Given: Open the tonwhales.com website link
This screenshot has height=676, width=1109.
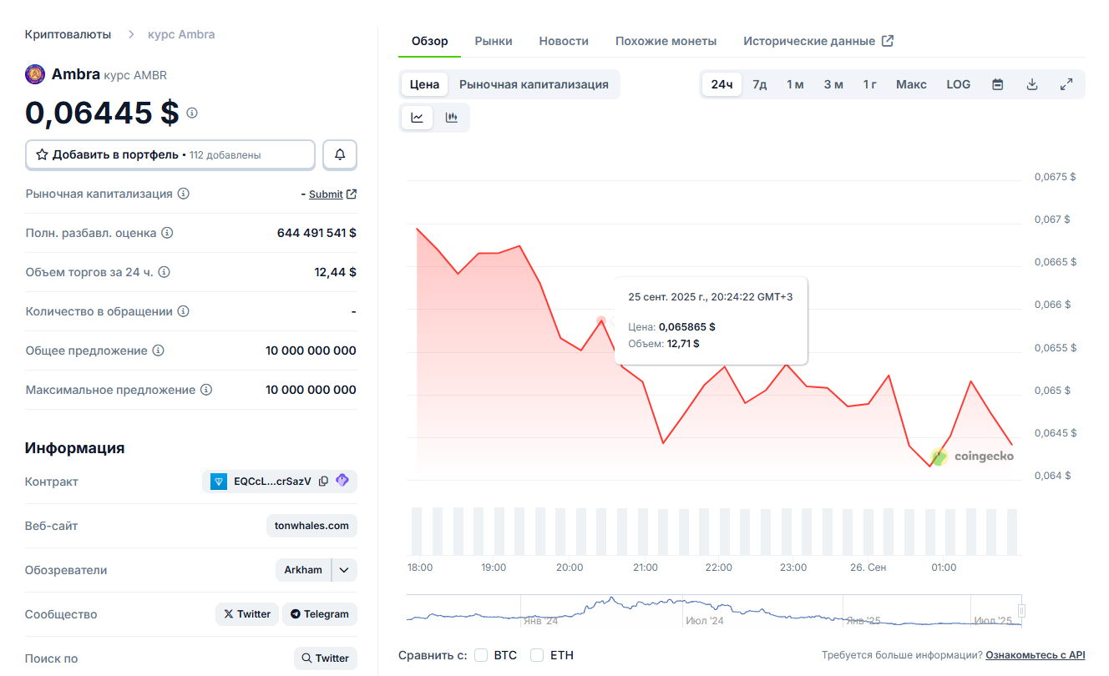Looking at the screenshot, I should coord(311,526).
